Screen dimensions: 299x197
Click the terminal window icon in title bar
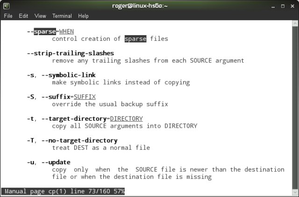[x=6, y=6]
